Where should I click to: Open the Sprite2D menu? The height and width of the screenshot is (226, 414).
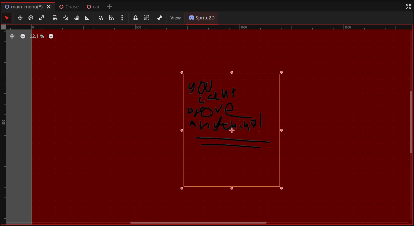pyautogui.click(x=202, y=18)
